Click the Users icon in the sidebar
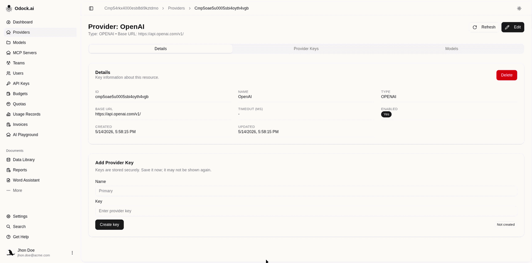The width and height of the screenshot is (532, 263). (9, 73)
